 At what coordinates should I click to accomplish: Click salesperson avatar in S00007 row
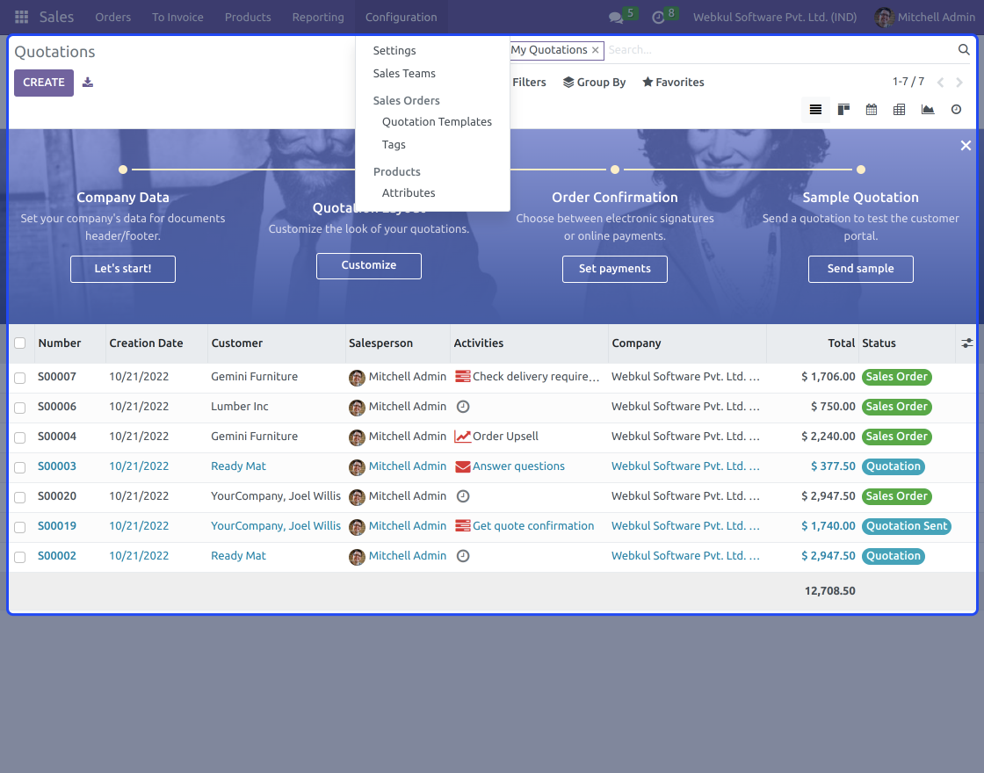(357, 378)
